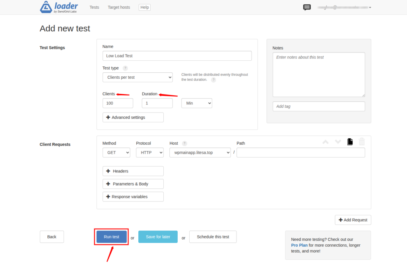Open the GET method dropdown
This screenshot has width=407, height=267.
point(116,153)
